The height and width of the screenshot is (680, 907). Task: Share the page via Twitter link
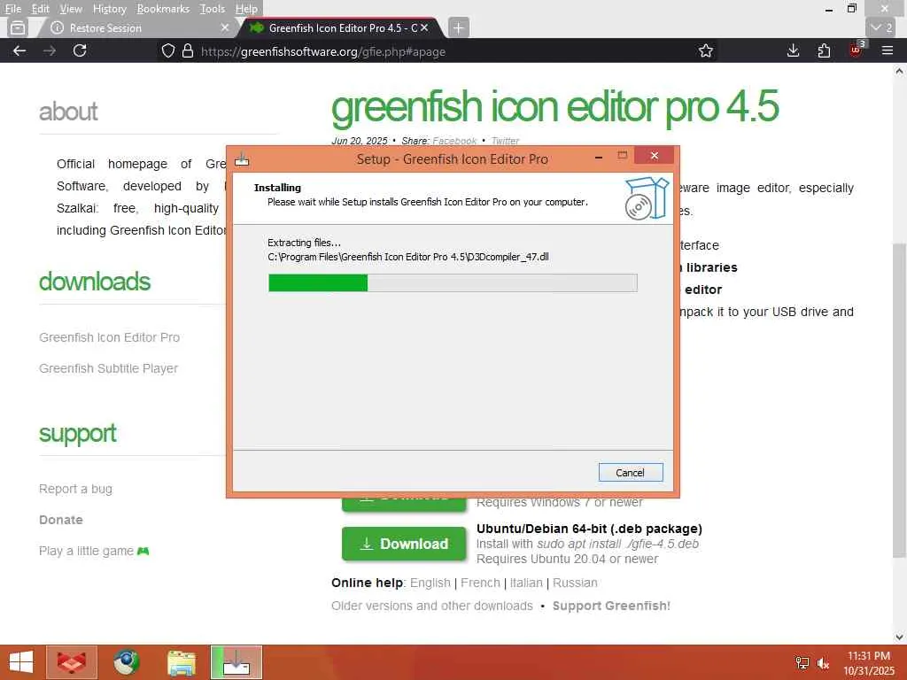[505, 141]
